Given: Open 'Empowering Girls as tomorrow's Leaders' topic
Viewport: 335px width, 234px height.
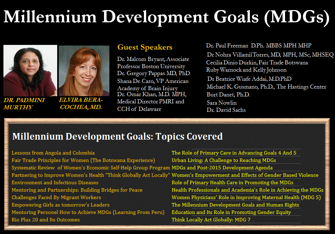Looking at the screenshot, I should point(60,205).
